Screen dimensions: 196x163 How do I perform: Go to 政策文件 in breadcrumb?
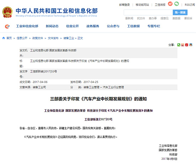click(37, 38)
